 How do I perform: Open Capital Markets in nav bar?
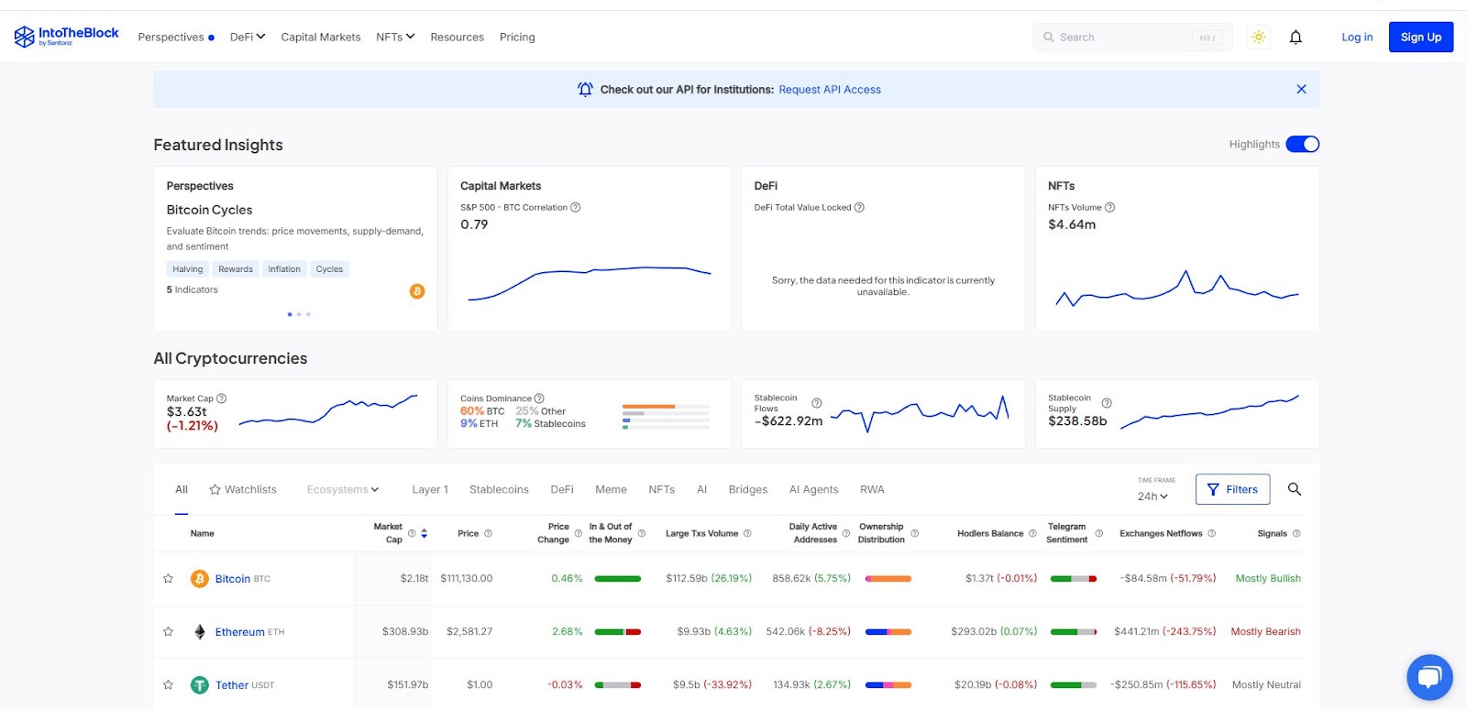(321, 38)
